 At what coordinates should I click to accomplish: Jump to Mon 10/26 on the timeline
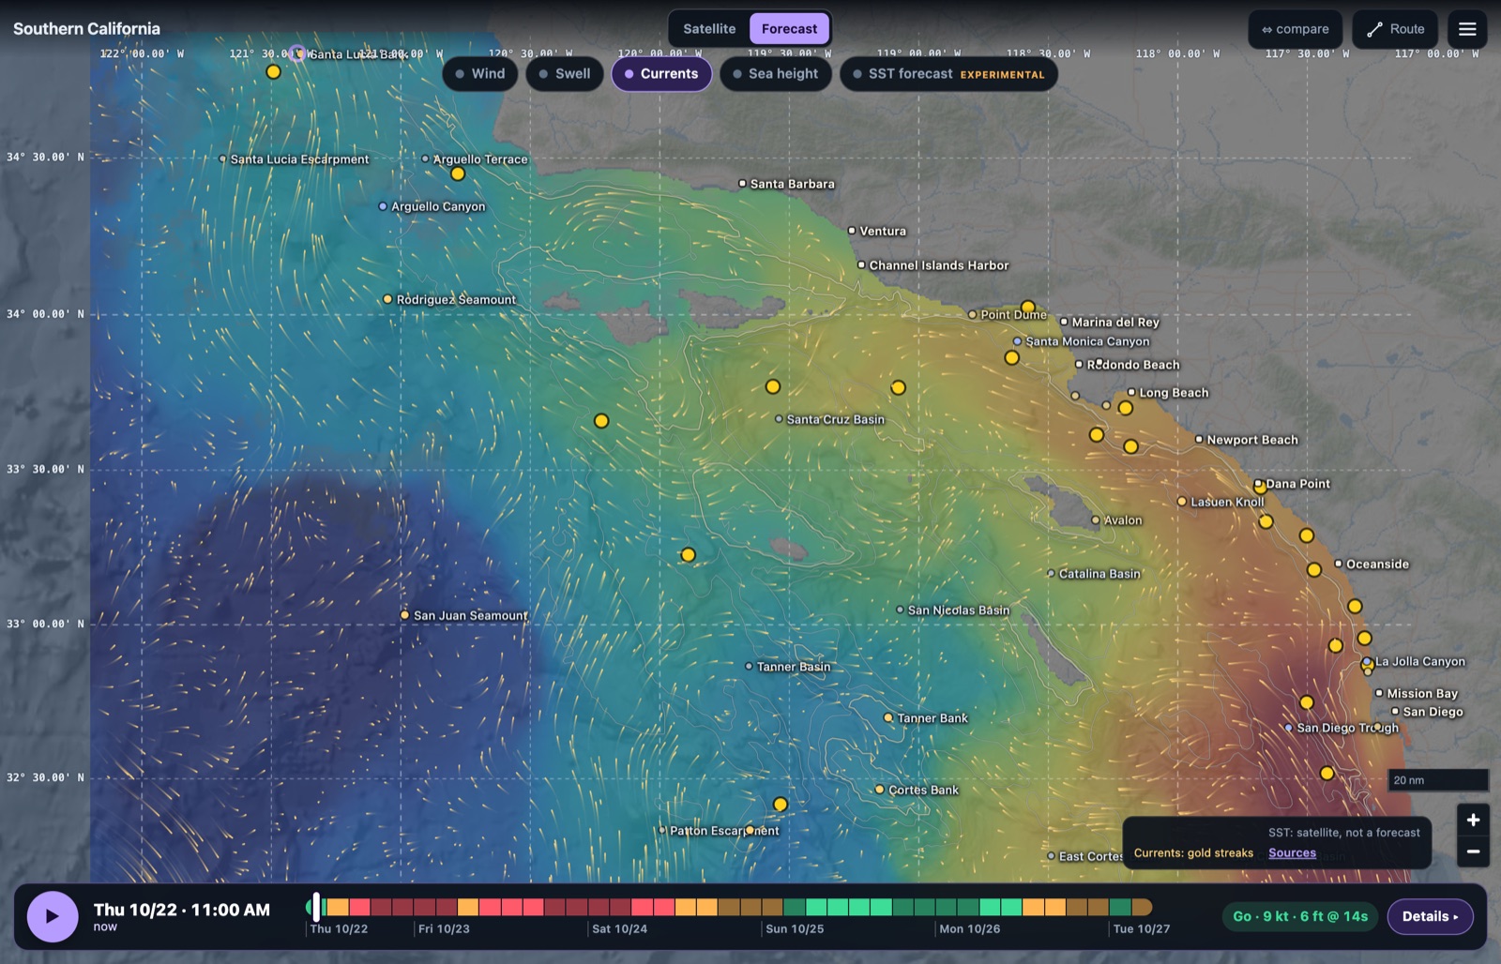tap(969, 928)
